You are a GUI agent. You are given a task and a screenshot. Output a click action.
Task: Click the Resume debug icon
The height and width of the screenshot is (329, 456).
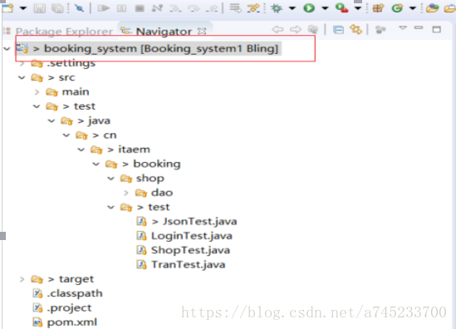[x=103, y=8]
